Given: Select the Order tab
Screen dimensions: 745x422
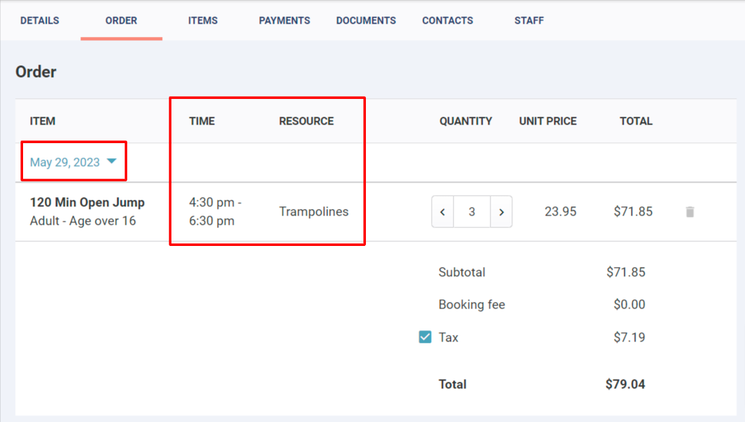Looking at the screenshot, I should click(121, 20).
